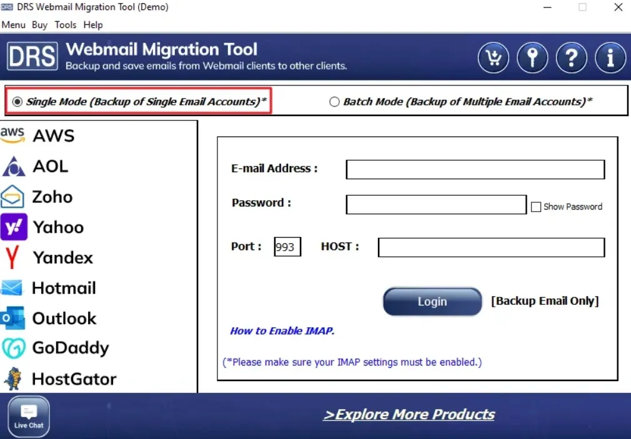Image resolution: width=631 pixels, height=439 pixels.
Task: Follow the Explore More Products link
Action: click(409, 415)
